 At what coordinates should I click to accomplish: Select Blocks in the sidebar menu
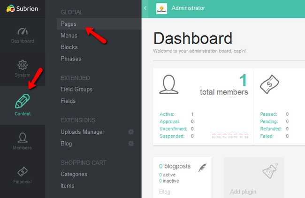point(69,47)
